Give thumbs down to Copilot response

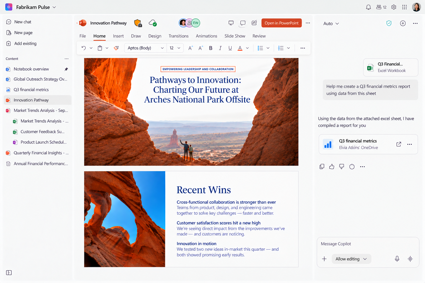pos(342,167)
